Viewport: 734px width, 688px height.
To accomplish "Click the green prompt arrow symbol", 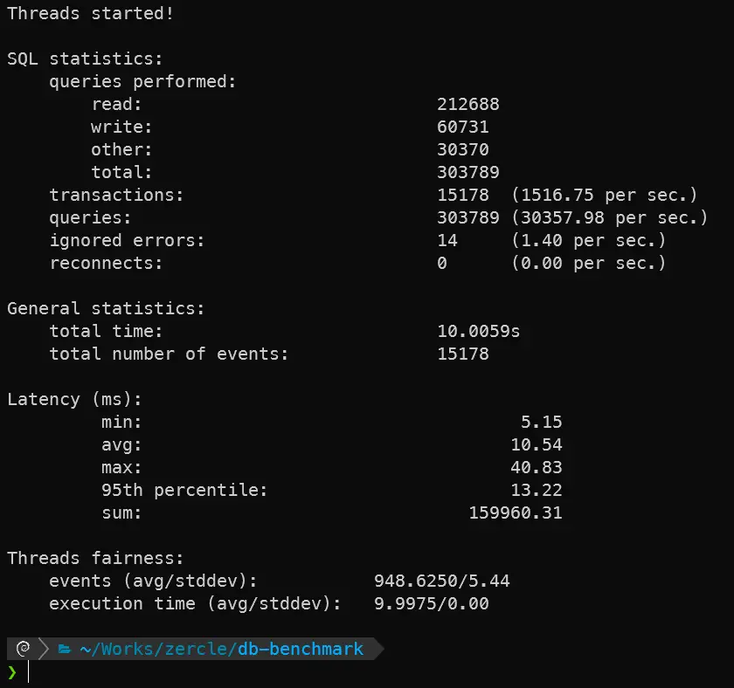I will (12, 671).
